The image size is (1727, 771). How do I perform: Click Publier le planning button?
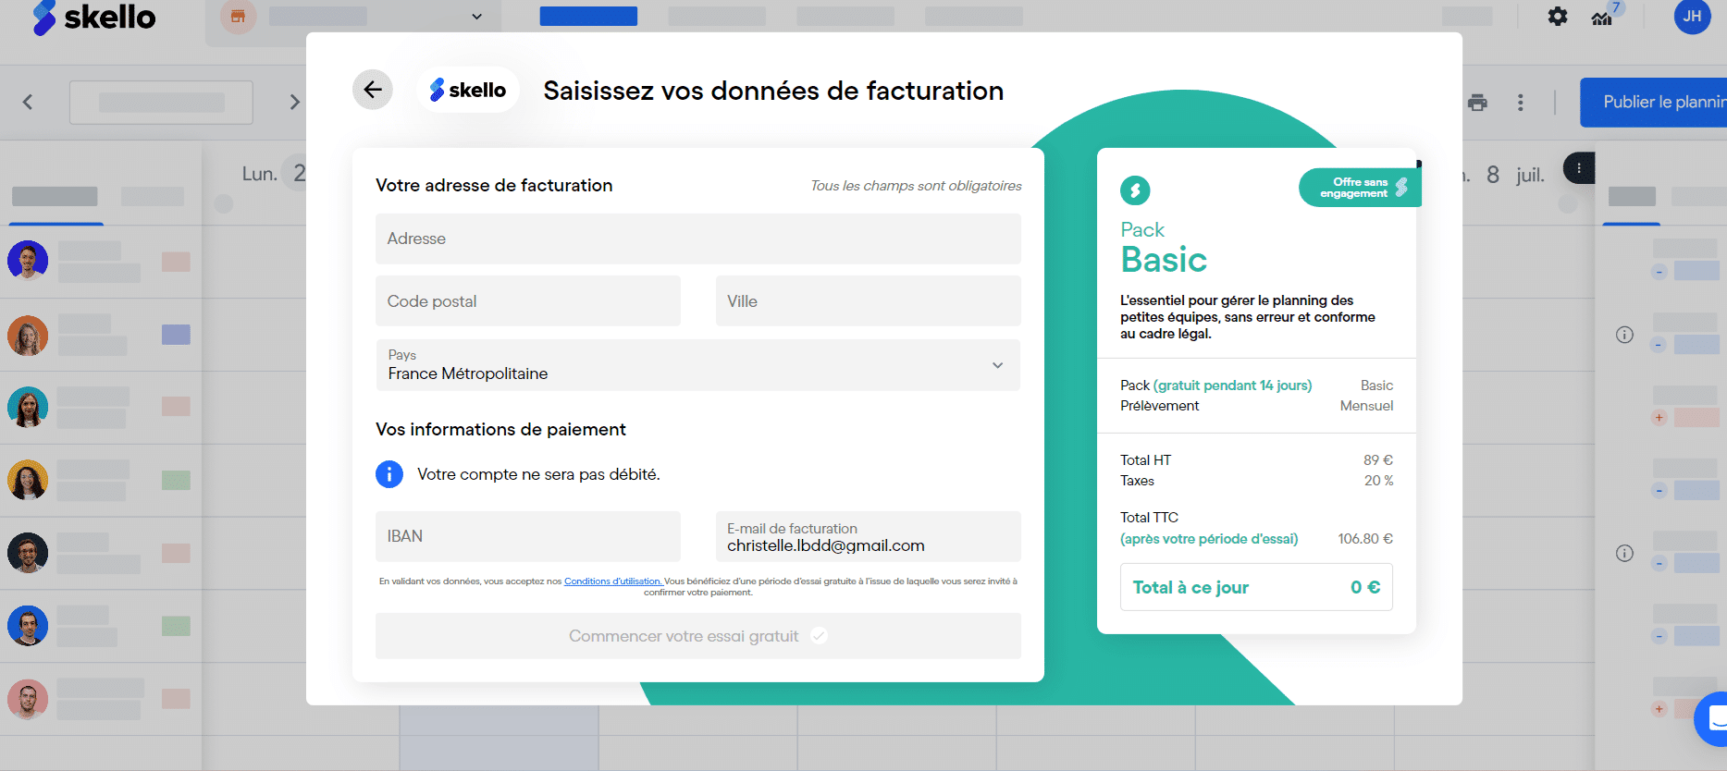point(1653,102)
